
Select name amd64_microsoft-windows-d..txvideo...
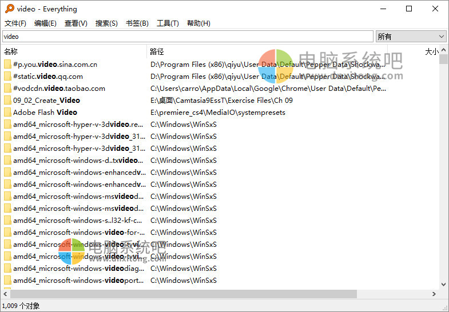78,161
